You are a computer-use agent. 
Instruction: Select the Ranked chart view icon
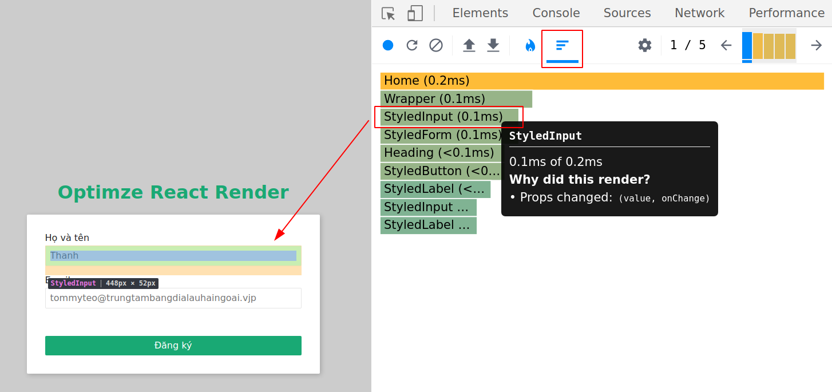click(562, 45)
